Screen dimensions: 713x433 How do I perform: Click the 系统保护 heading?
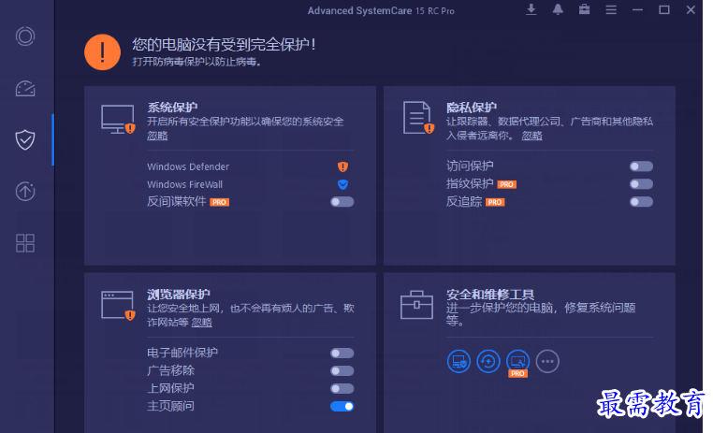point(172,108)
